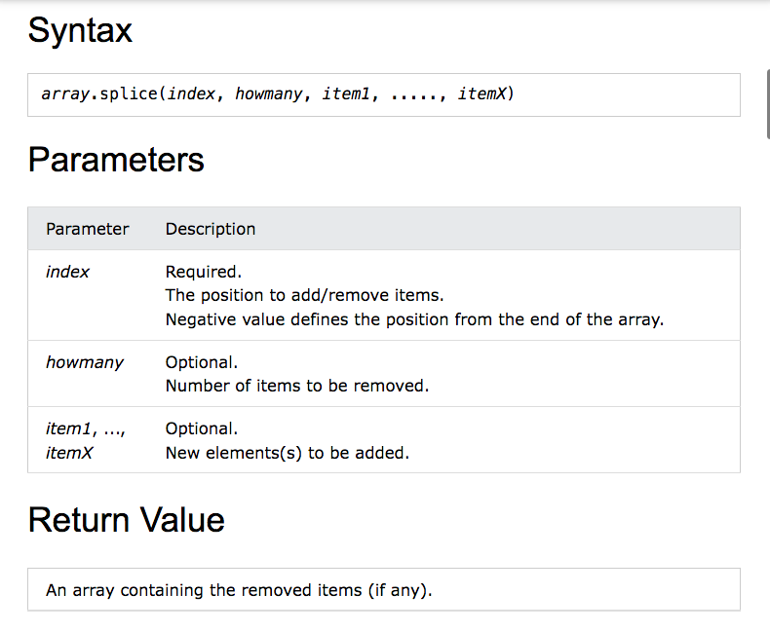
Task: Click the item1, ..., itemX parameter cell
Action: (86, 440)
